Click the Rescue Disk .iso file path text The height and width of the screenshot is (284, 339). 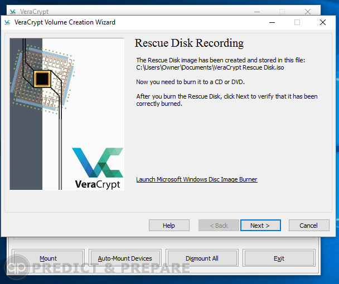point(210,67)
